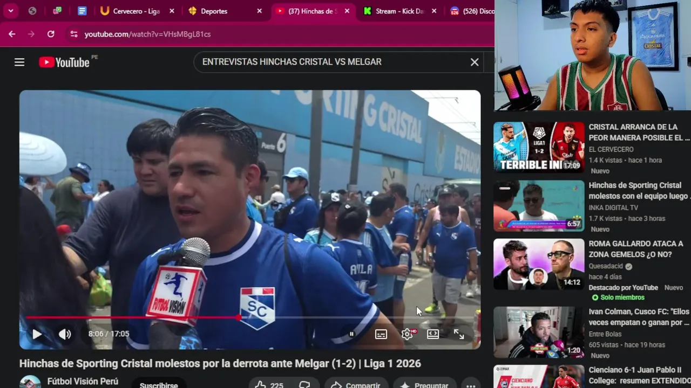Screen dimensions: 691x388
Task: Open Cienciano 6-1 Juan Pablo II title
Action: click(639, 375)
